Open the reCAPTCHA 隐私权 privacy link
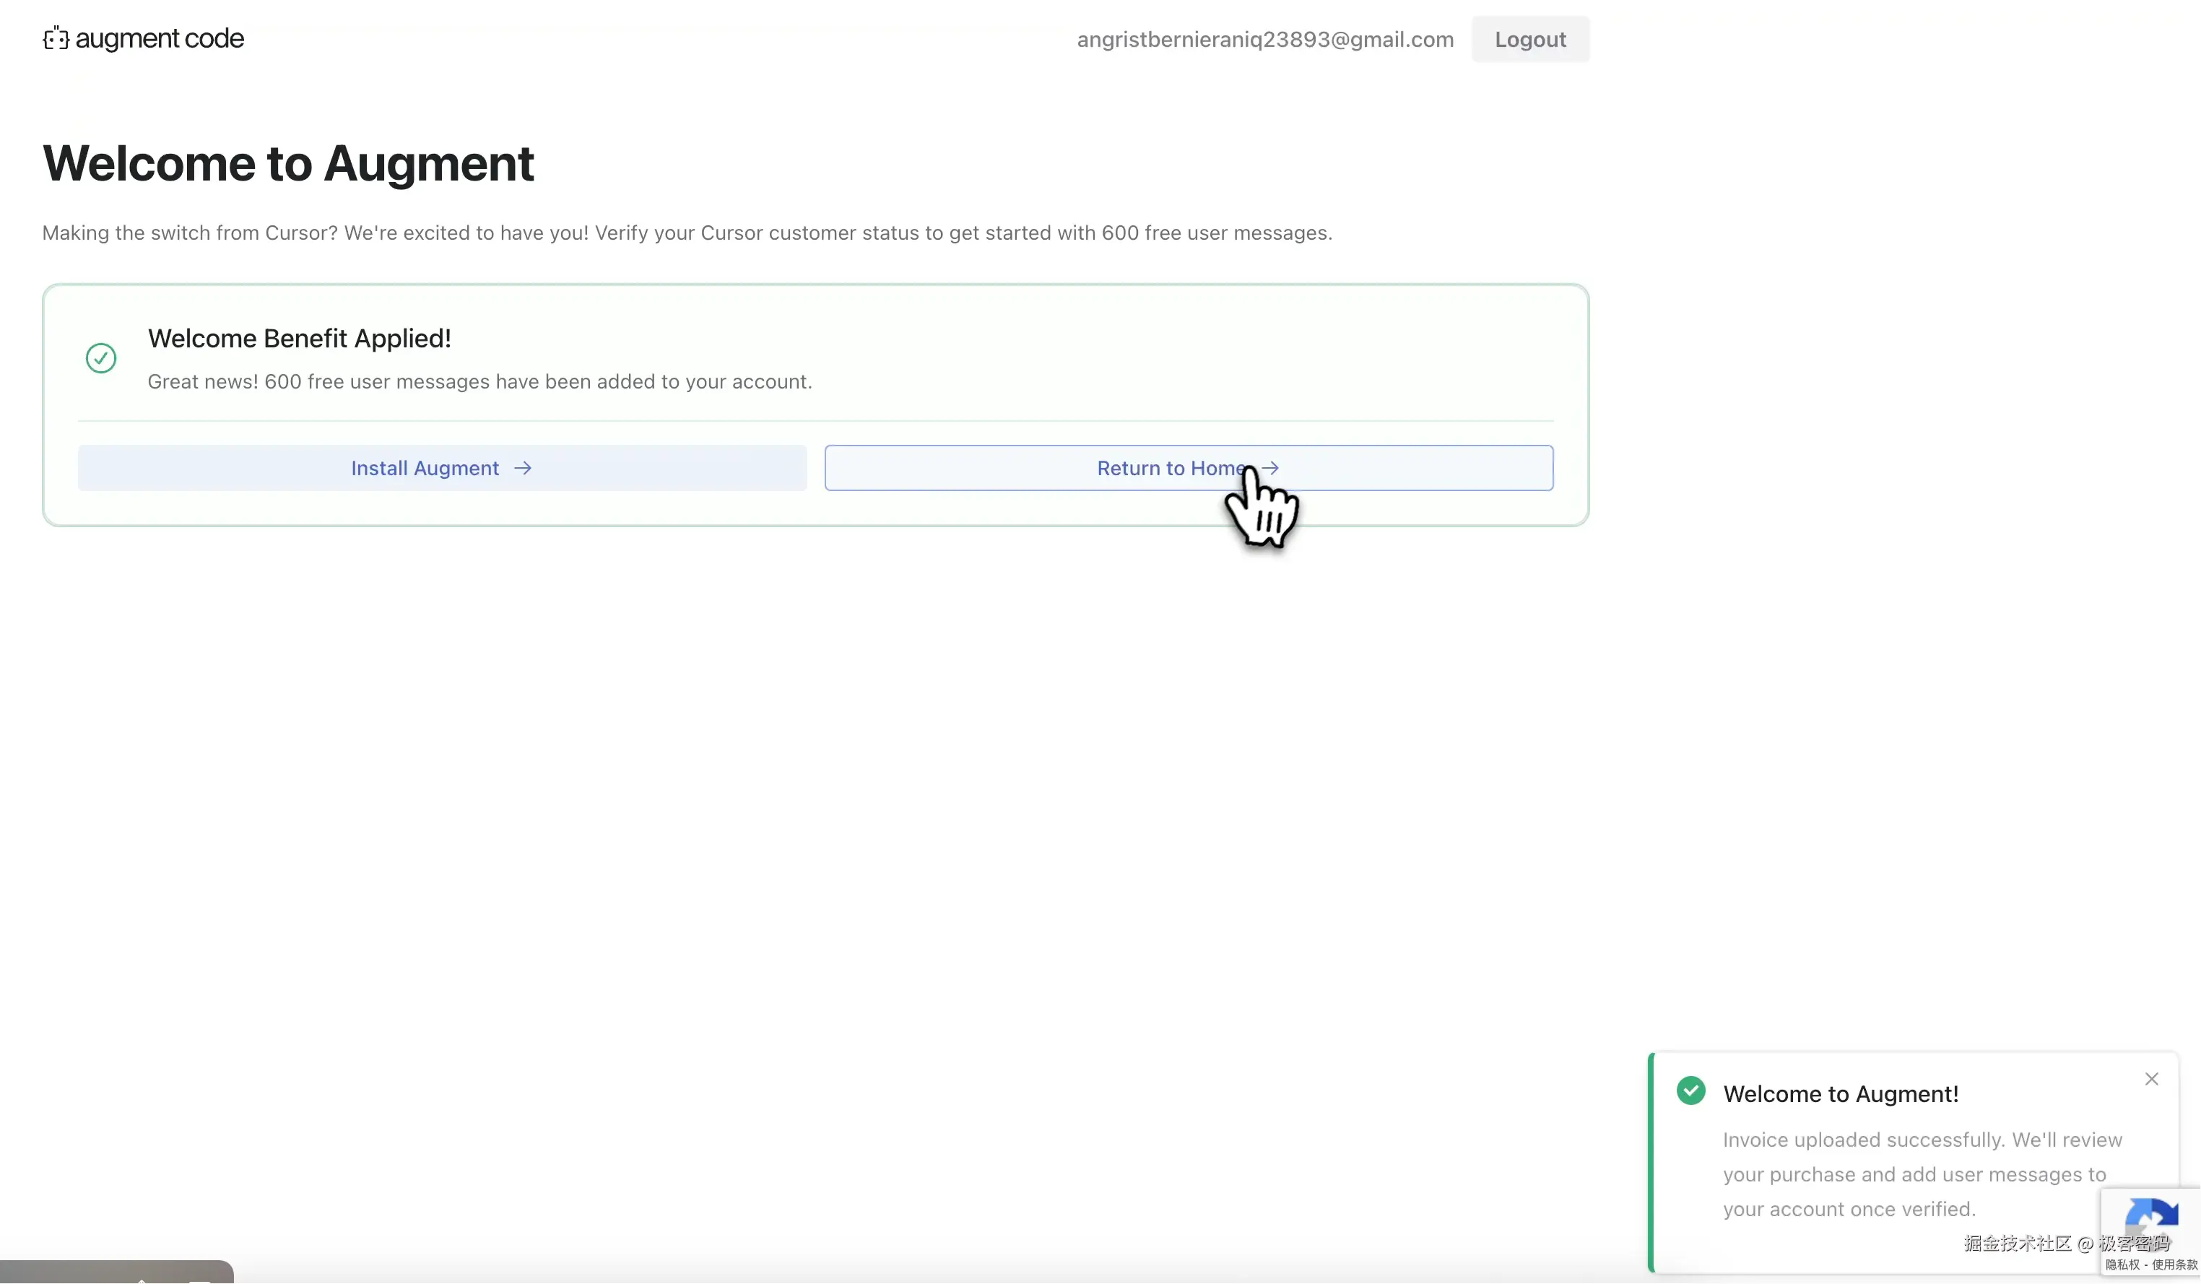This screenshot has height=1284, width=2201. click(2122, 1265)
